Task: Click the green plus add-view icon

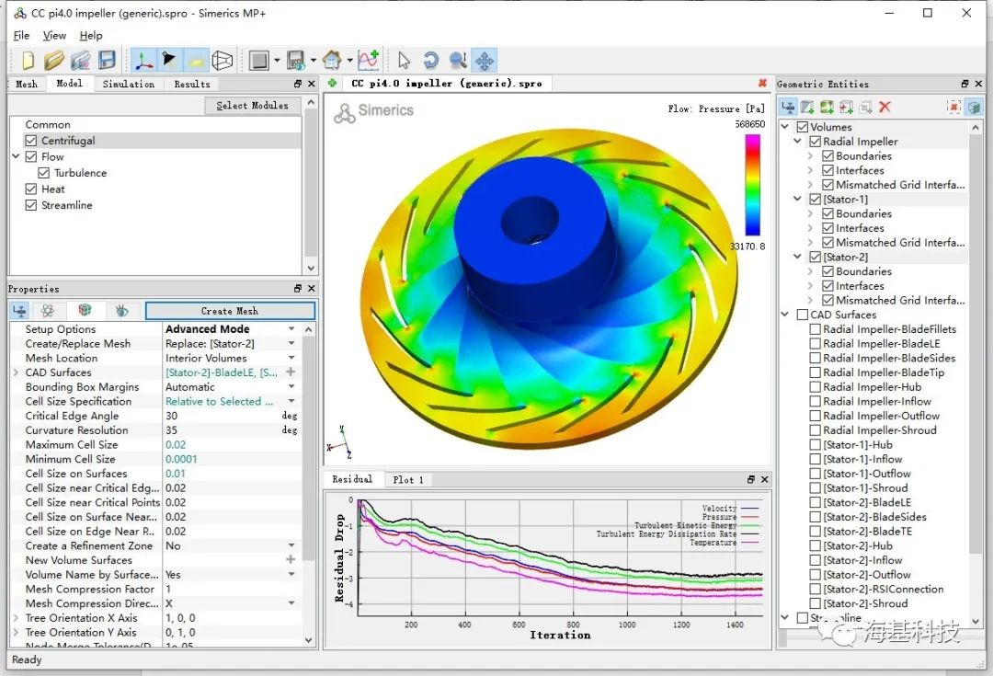Action: click(332, 83)
